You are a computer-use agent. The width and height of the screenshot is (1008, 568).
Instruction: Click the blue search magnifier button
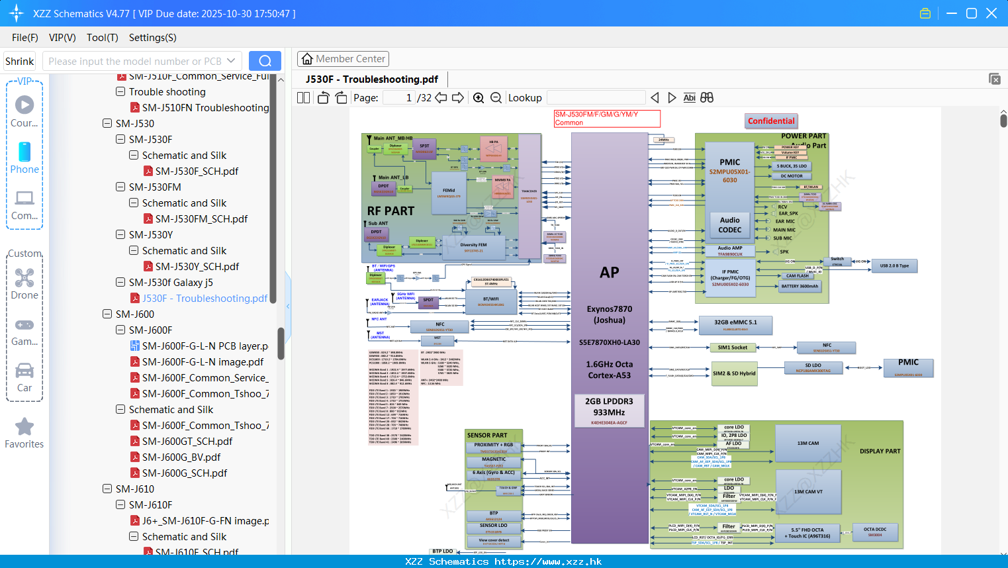coord(265,61)
